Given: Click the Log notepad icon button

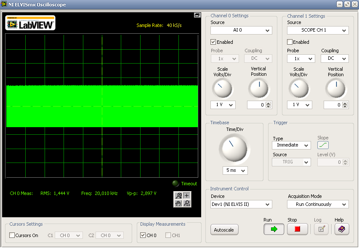Looking at the screenshot, I should [x=321, y=229].
